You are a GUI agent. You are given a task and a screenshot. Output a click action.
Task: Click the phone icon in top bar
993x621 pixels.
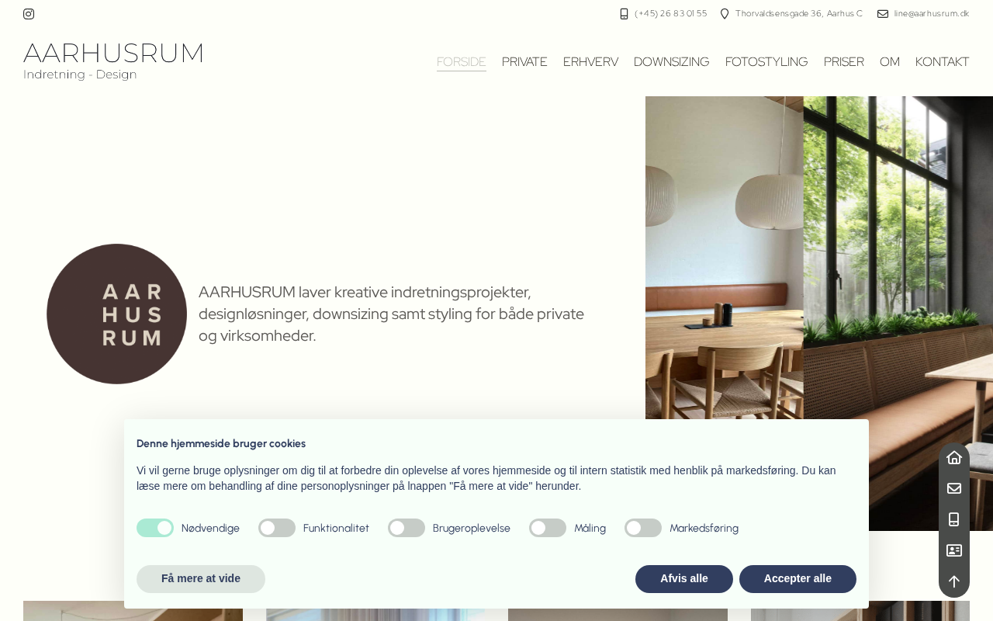click(x=624, y=14)
